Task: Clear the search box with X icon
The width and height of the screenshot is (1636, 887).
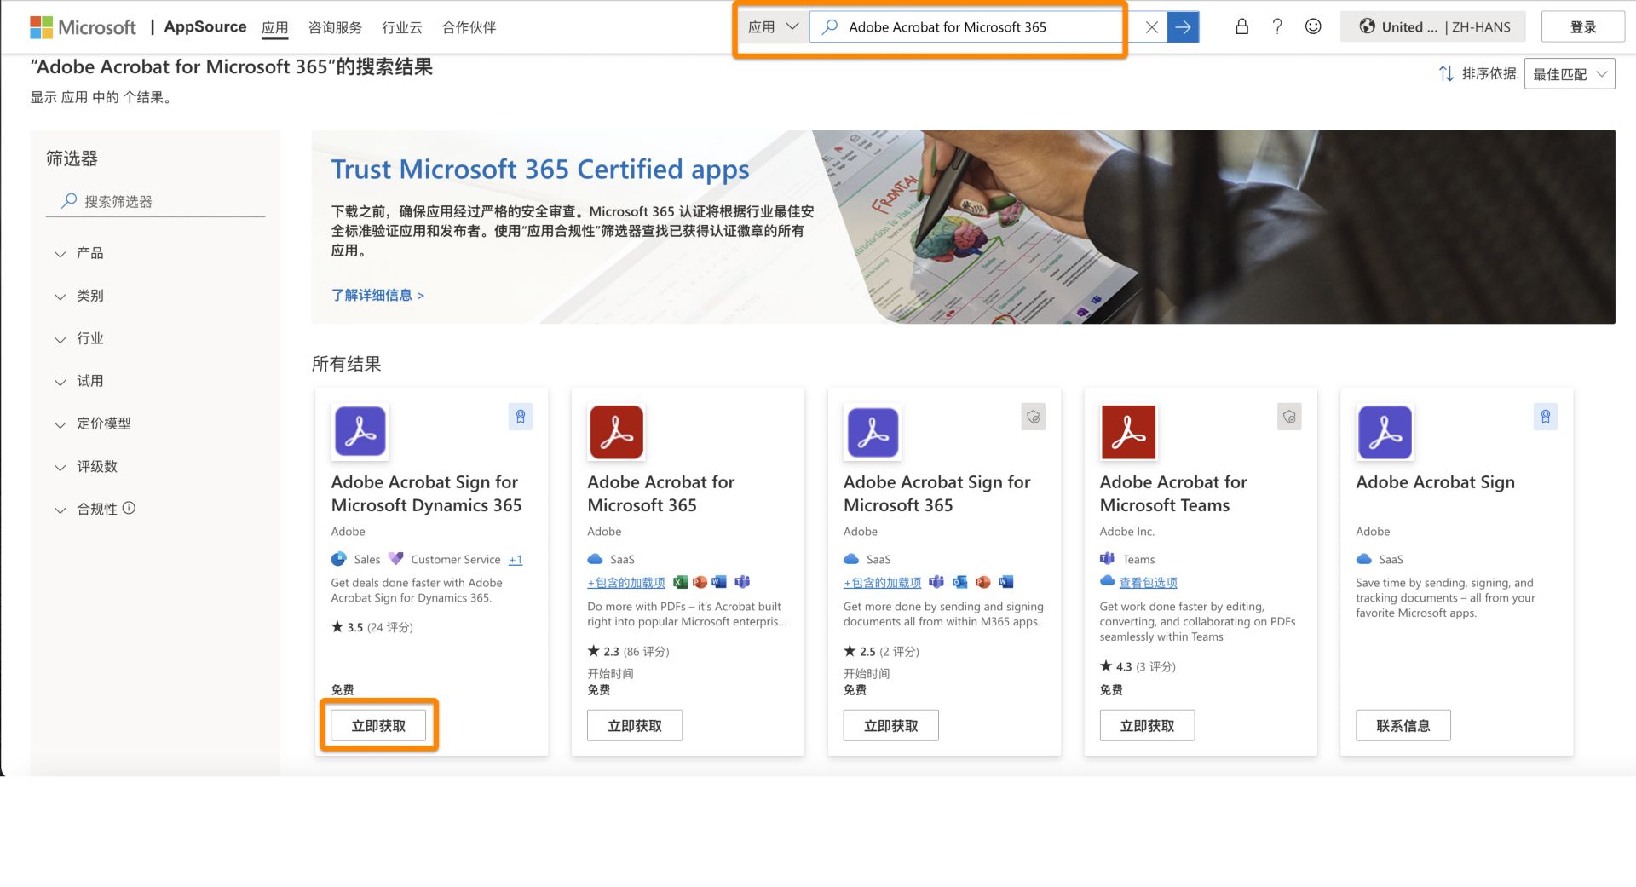Action: pyautogui.click(x=1151, y=27)
